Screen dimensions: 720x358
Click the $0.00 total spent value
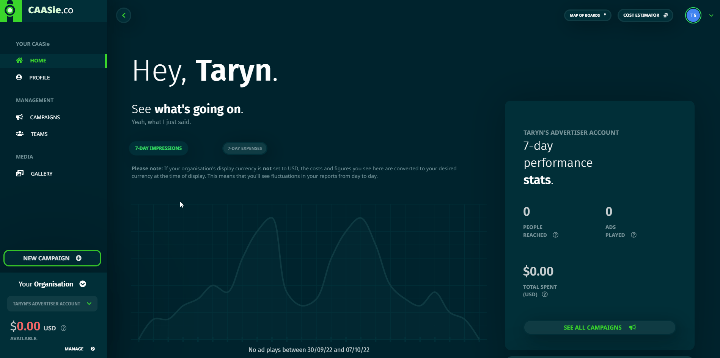pyautogui.click(x=538, y=271)
